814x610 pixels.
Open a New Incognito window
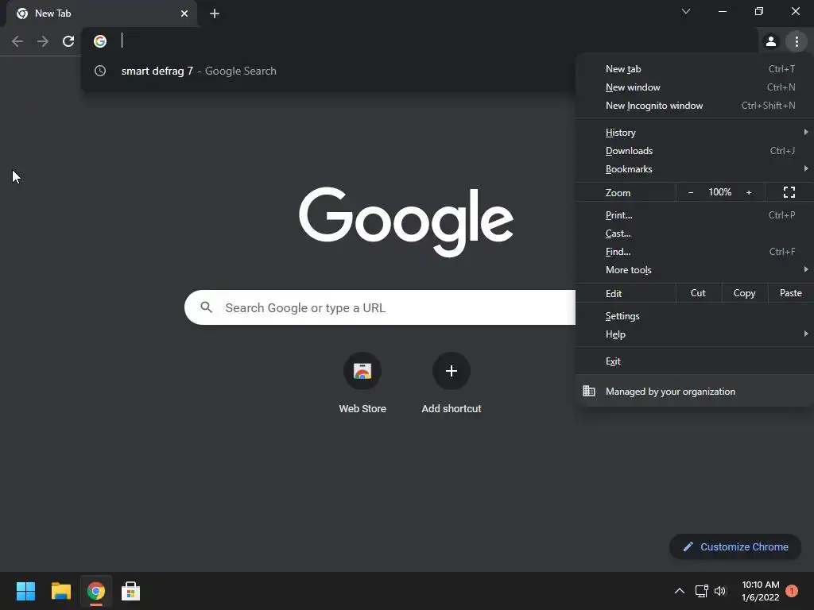[695, 106]
